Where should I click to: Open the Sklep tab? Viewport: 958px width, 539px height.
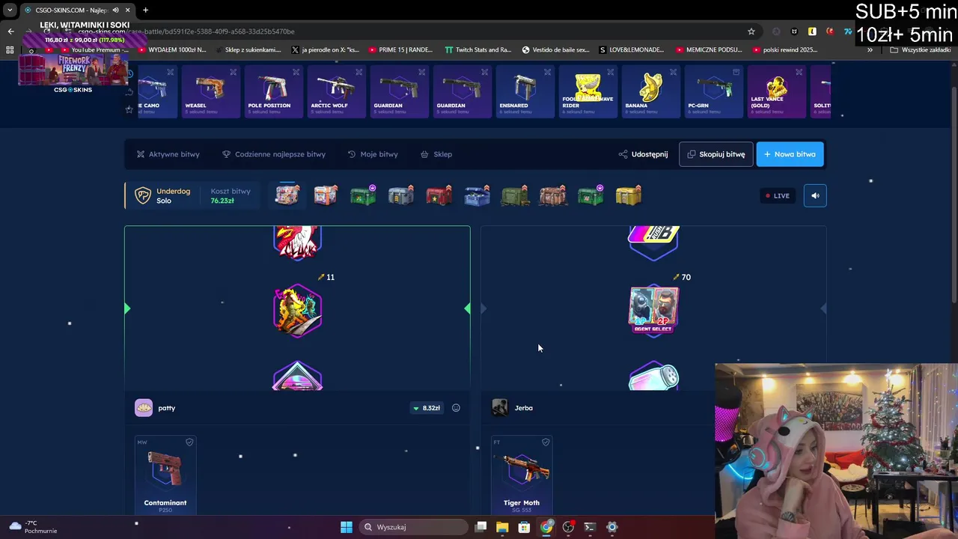436,154
